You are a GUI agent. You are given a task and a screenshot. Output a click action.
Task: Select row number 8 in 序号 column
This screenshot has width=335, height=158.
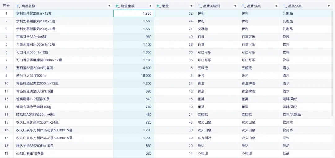coord(6,68)
